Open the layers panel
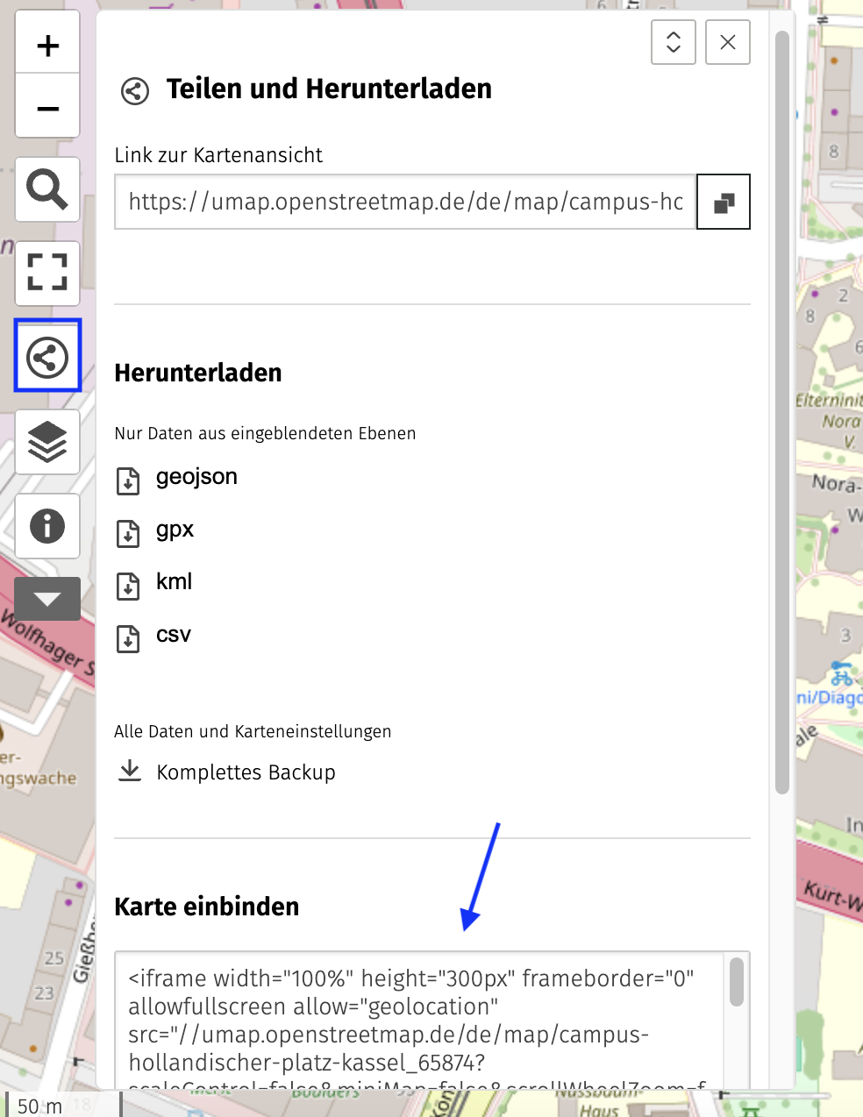 (x=48, y=442)
